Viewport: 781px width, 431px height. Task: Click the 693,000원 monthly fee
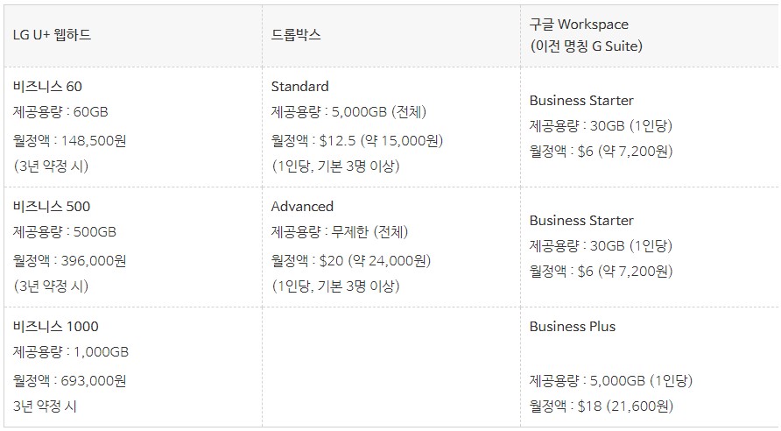coord(97,380)
